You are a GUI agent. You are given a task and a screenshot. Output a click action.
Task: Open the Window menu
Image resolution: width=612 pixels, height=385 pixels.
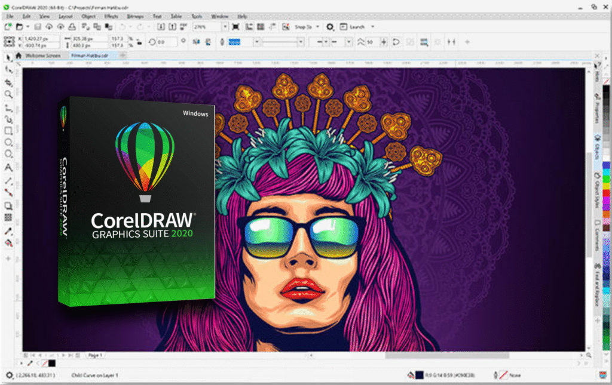click(220, 16)
